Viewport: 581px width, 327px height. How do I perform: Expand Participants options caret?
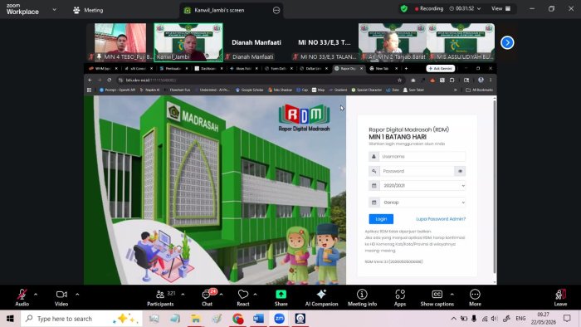pos(183,295)
